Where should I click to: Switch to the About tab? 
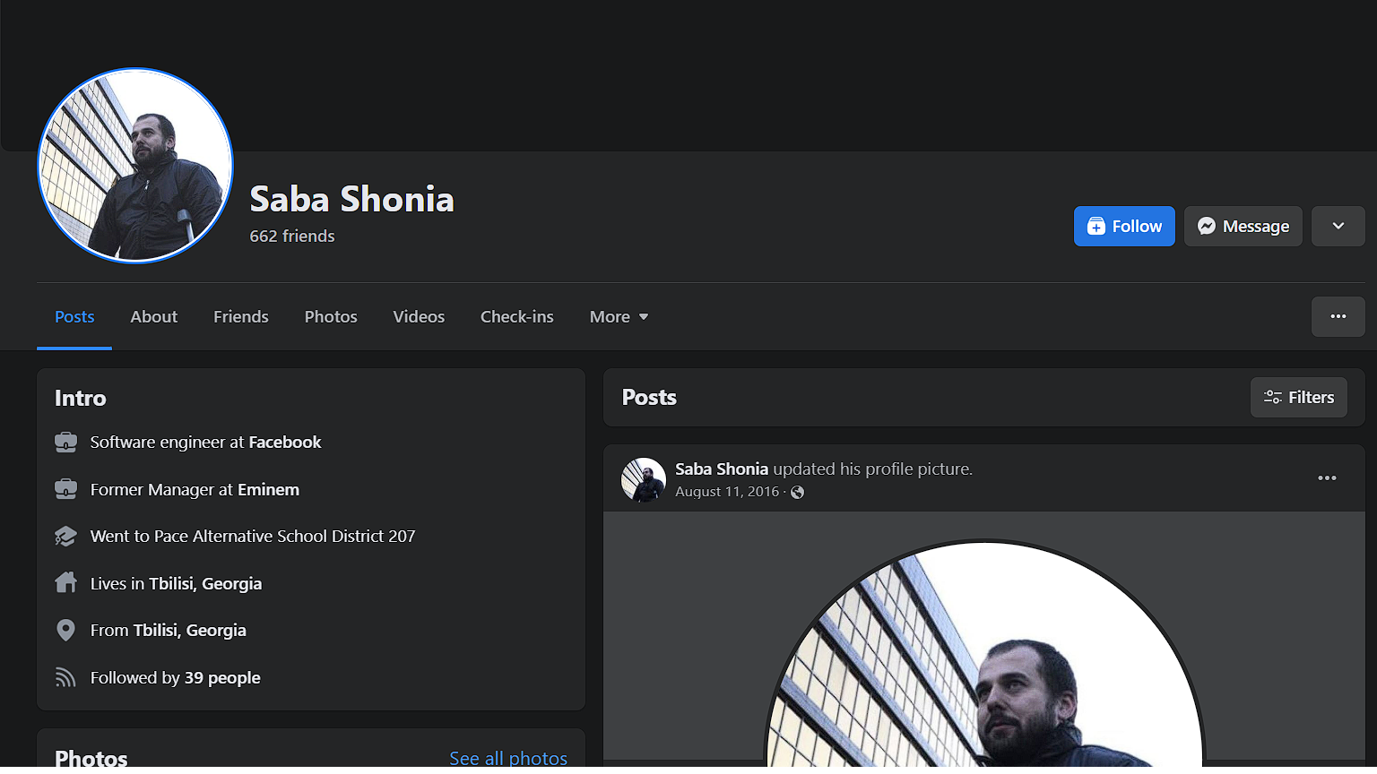pyautogui.click(x=153, y=317)
